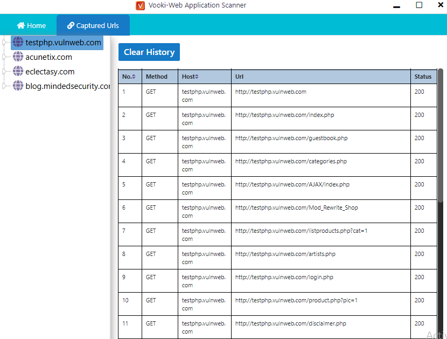The height and width of the screenshot is (339, 447).
Task: Click the Status column header
Action: pyautogui.click(x=424, y=77)
